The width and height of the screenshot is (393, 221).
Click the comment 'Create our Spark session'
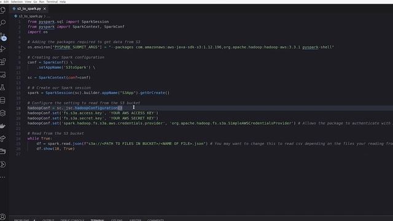point(63,88)
